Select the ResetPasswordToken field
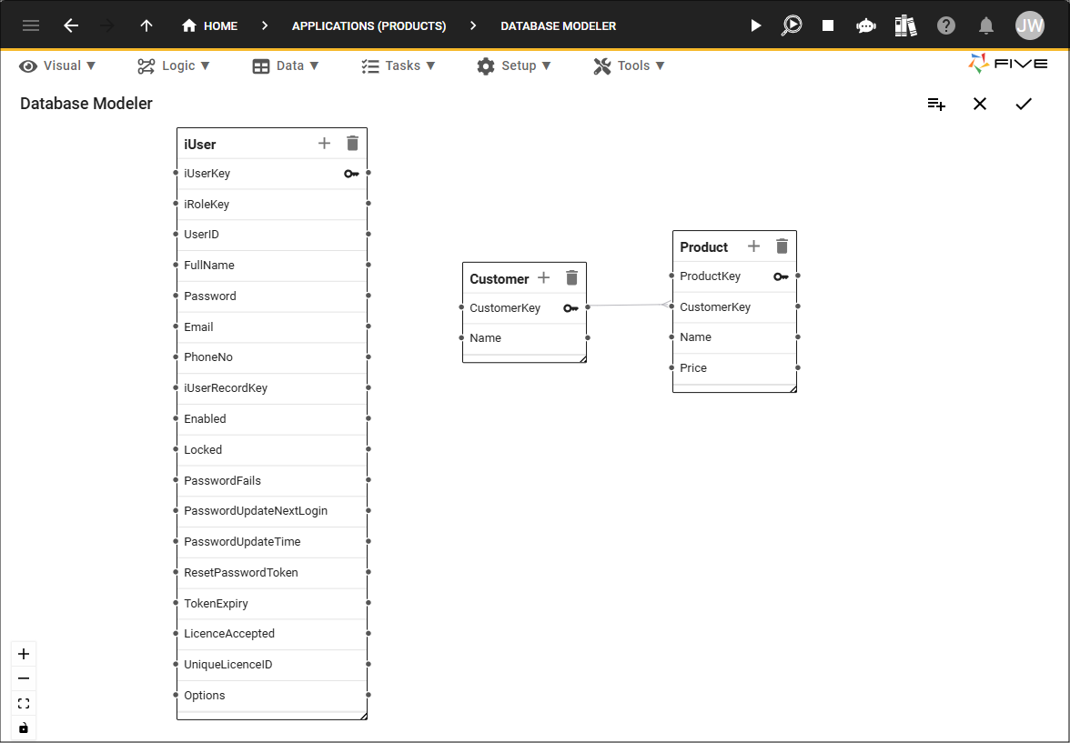Screen dimensions: 1070x743 272,572
